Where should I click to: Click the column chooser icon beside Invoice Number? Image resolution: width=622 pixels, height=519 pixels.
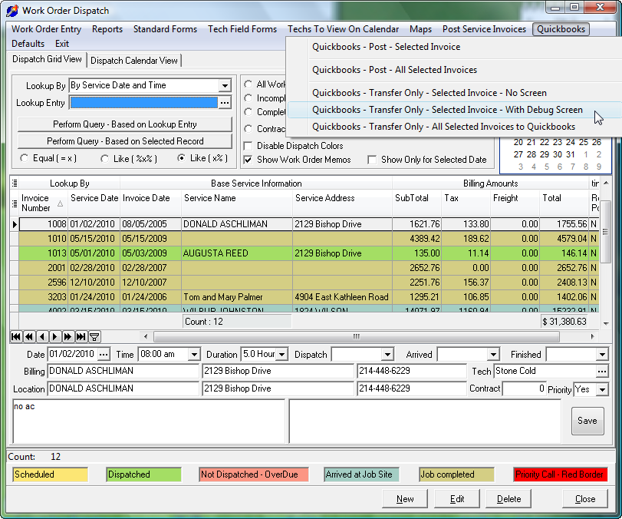(15, 203)
